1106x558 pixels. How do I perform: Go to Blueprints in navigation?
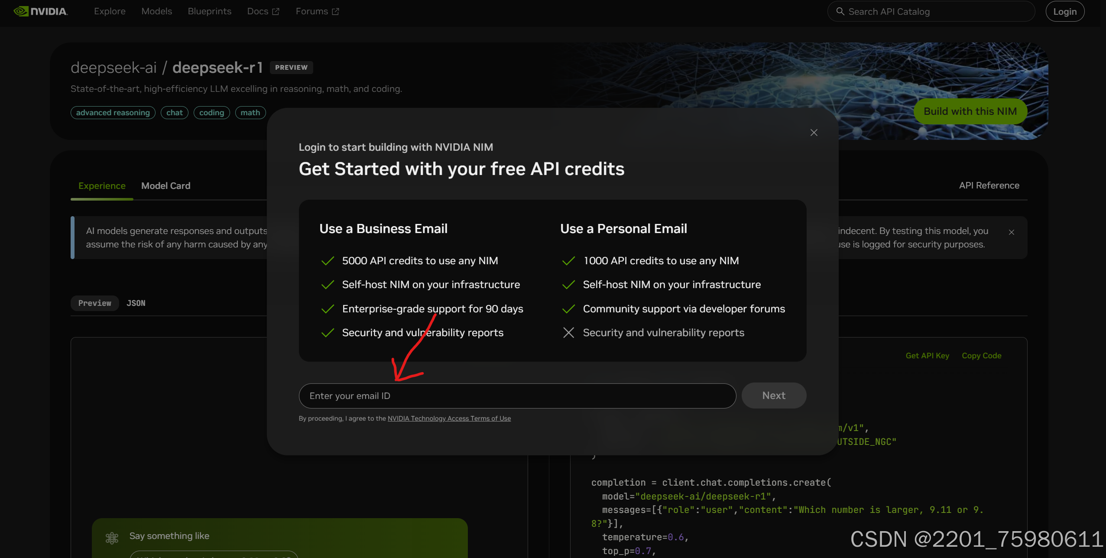209,11
